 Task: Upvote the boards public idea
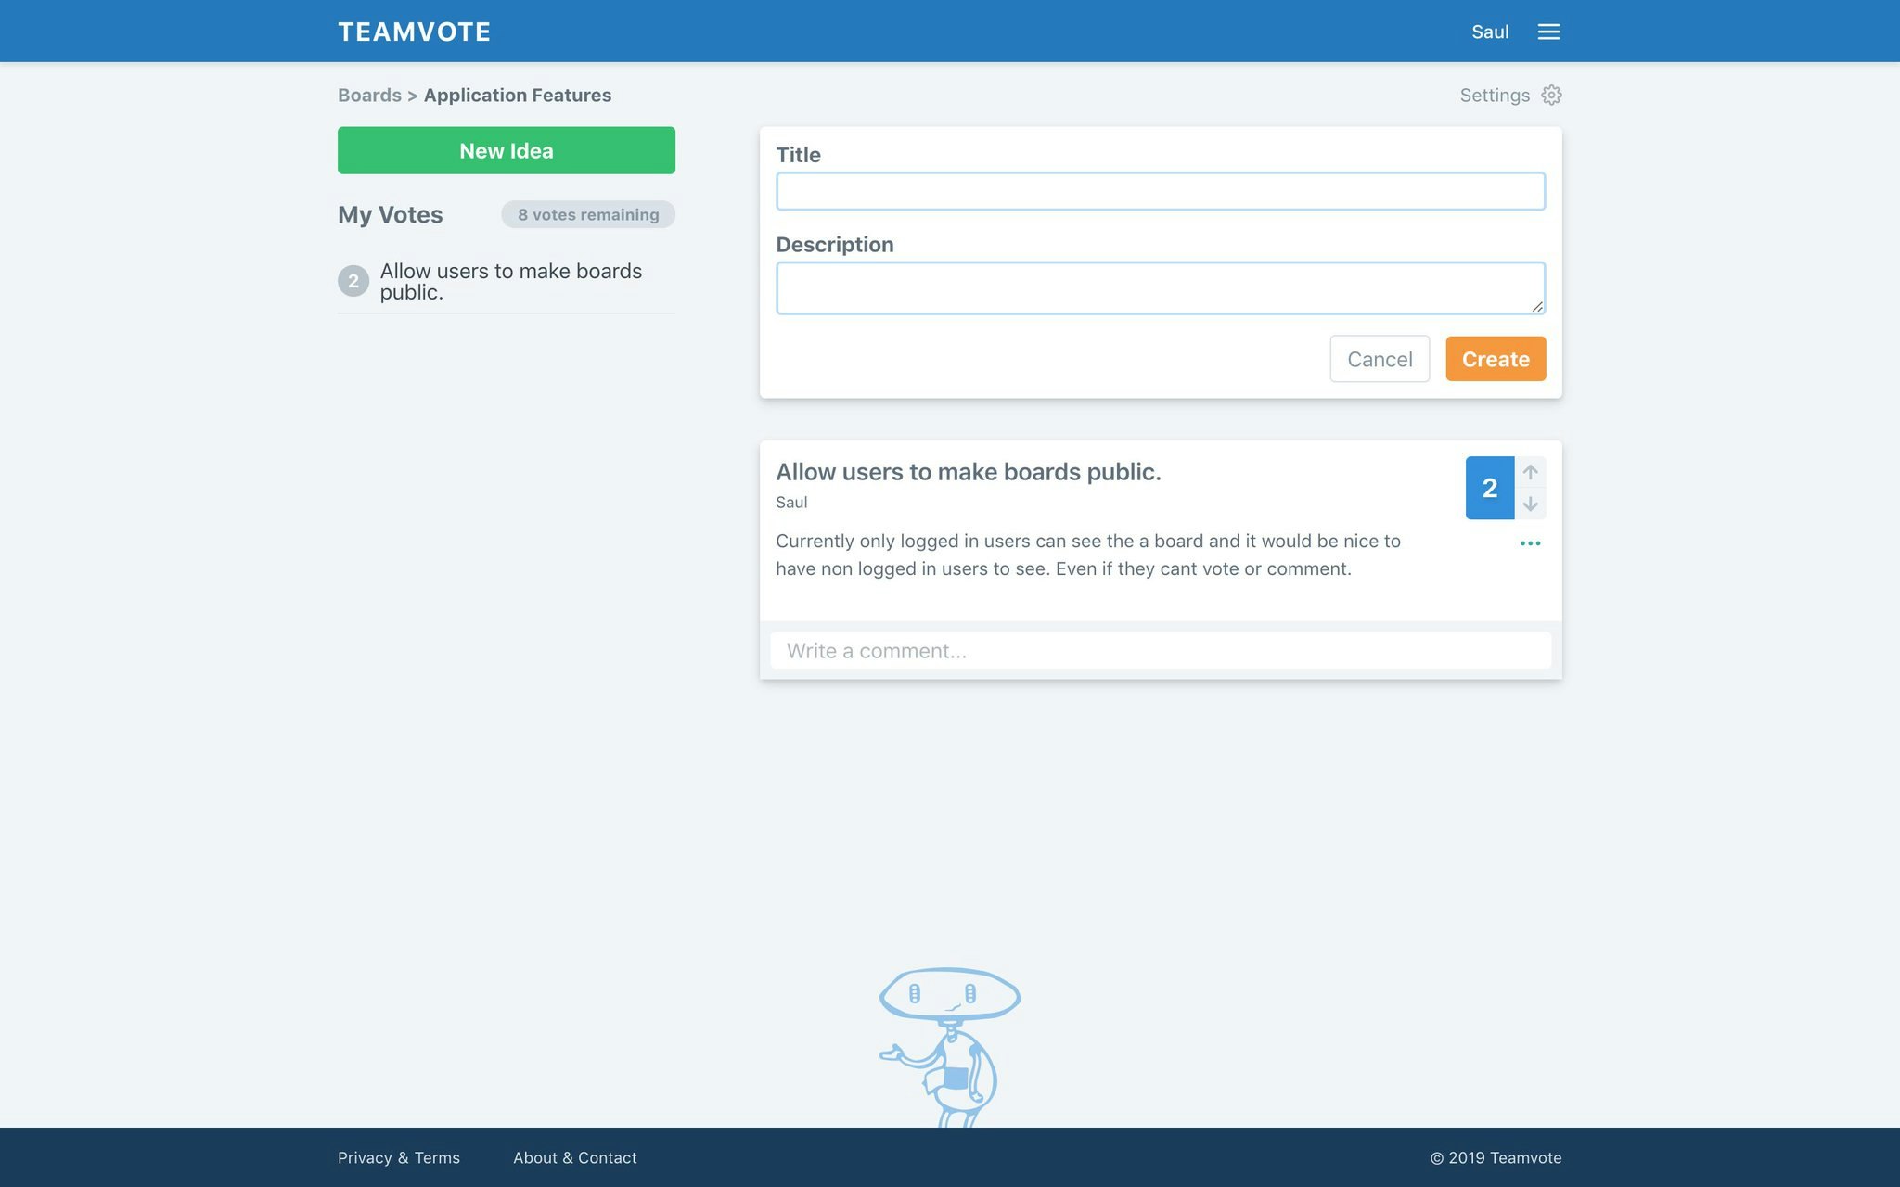point(1530,472)
